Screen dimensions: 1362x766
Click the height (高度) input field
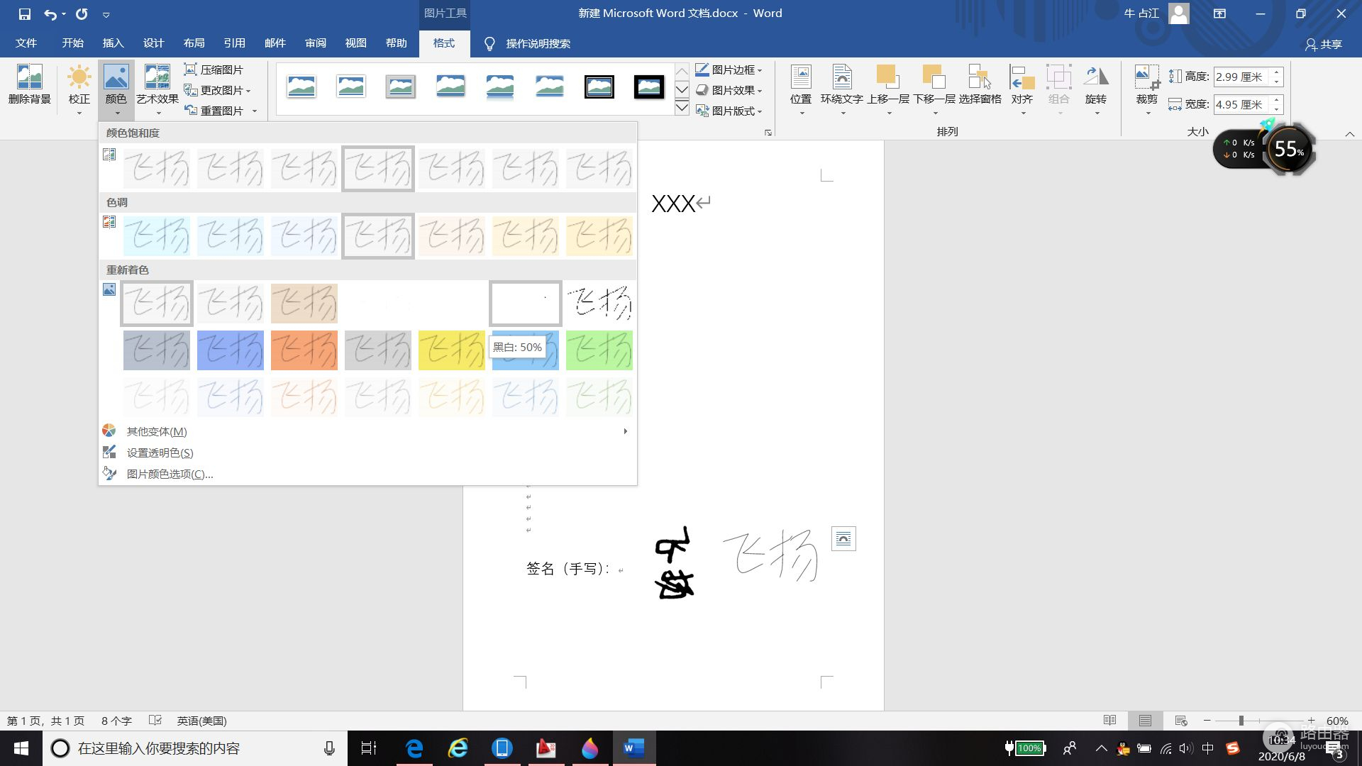[x=1240, y=77]
